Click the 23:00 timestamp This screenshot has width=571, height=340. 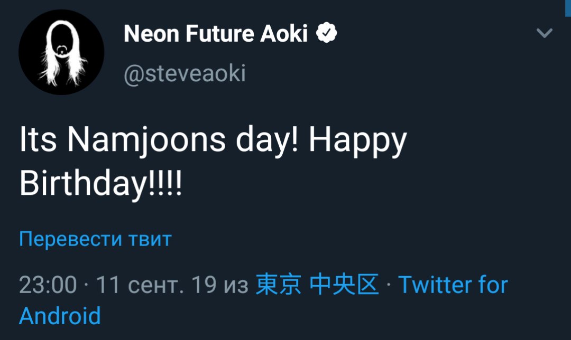(48, 285)
